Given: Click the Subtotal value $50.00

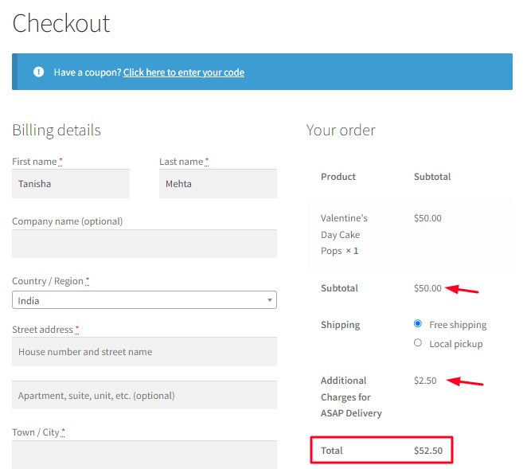Looking at the screenshot, I should (427, 288).
